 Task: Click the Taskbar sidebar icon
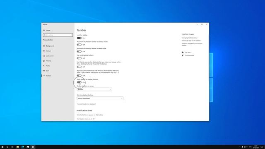tap(44, 76)
